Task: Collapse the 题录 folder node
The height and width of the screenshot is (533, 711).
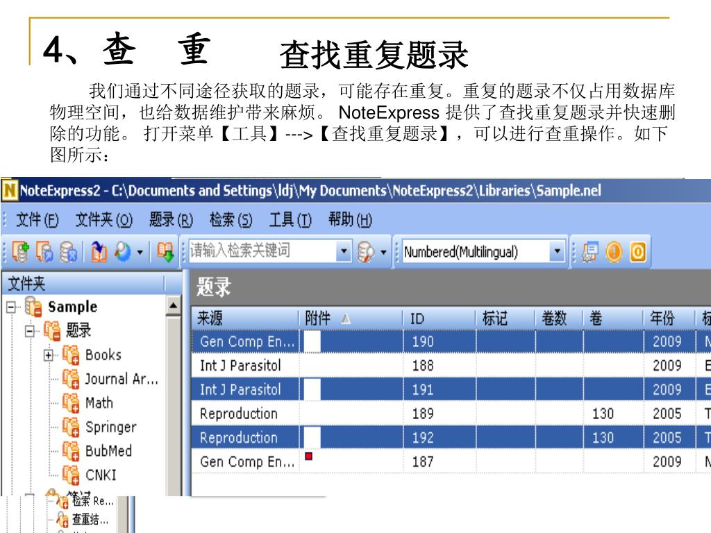Action: click(30, 331)
